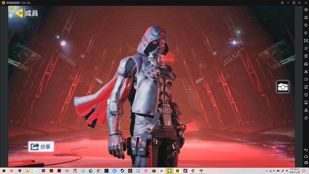The width and height of the screenshot is (309, 174).
Task: Click the scissors screenshot icon in sidebar
Action: pyautogui.click(x=306, y=71)
